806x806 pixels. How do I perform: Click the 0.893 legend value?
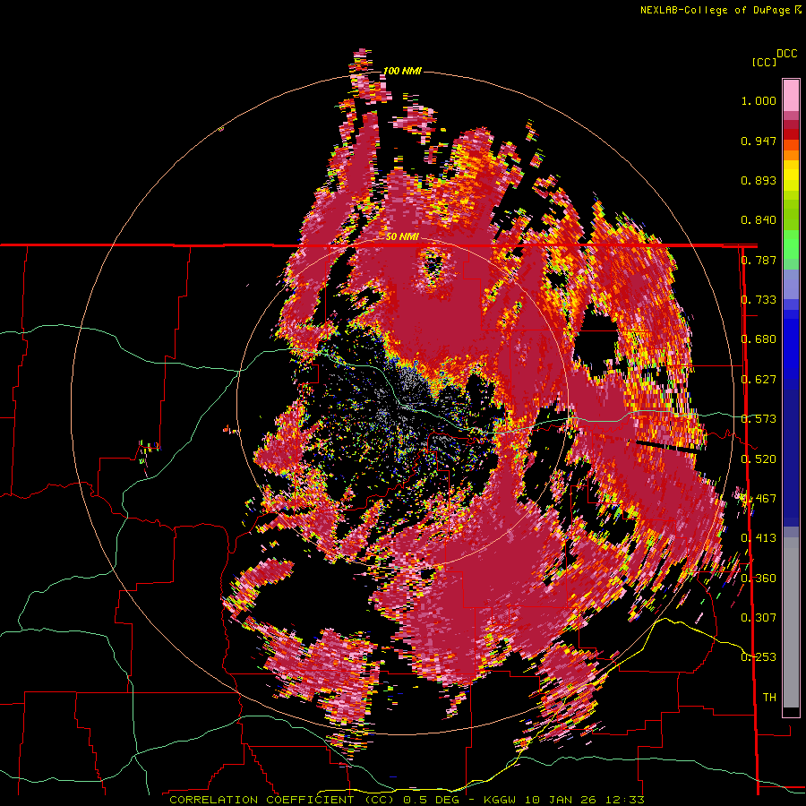coord(759,180)
